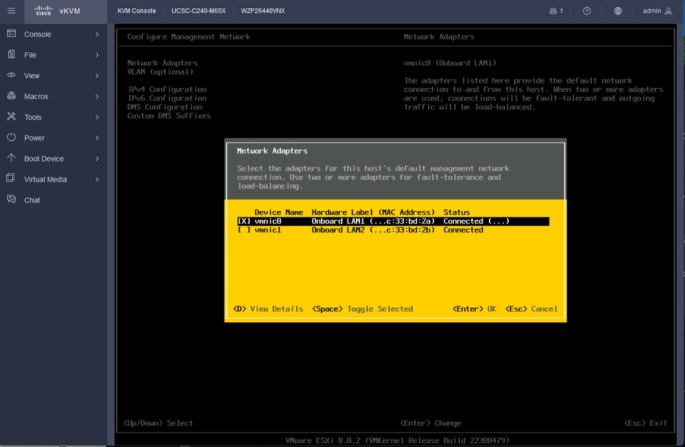
Task: Select VLAN (optional) entry
Action: click(x=160, y=72)
